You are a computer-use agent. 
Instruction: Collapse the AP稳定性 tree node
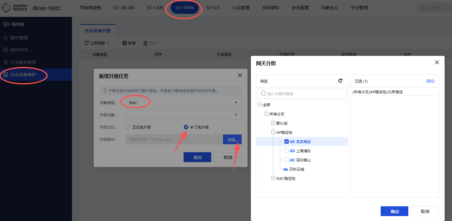[x=273, y=132]
